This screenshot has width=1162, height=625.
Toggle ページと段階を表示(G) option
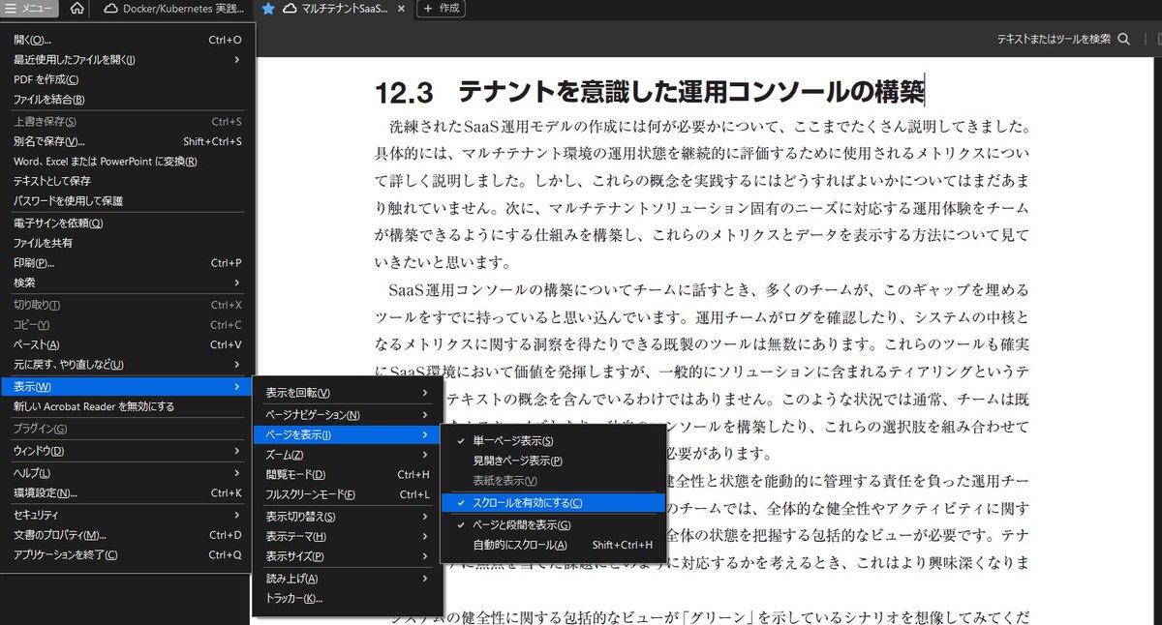click(555, 524)
